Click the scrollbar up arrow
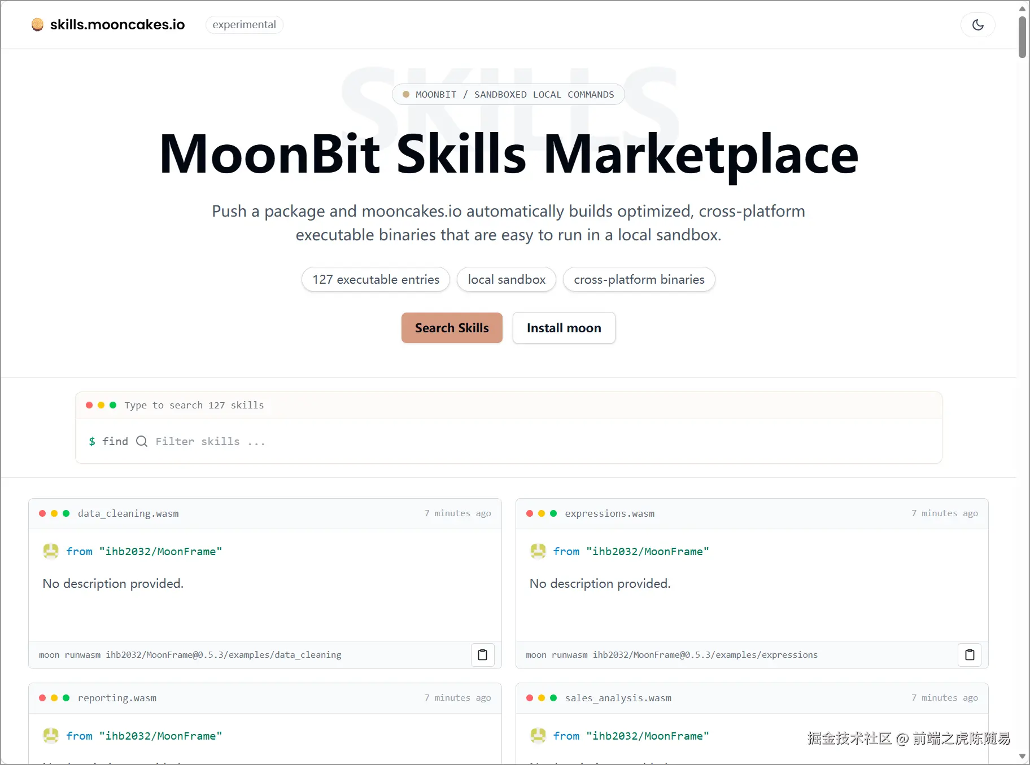The width and height of the screenshot is (1030, 765). click(1022, 8)
